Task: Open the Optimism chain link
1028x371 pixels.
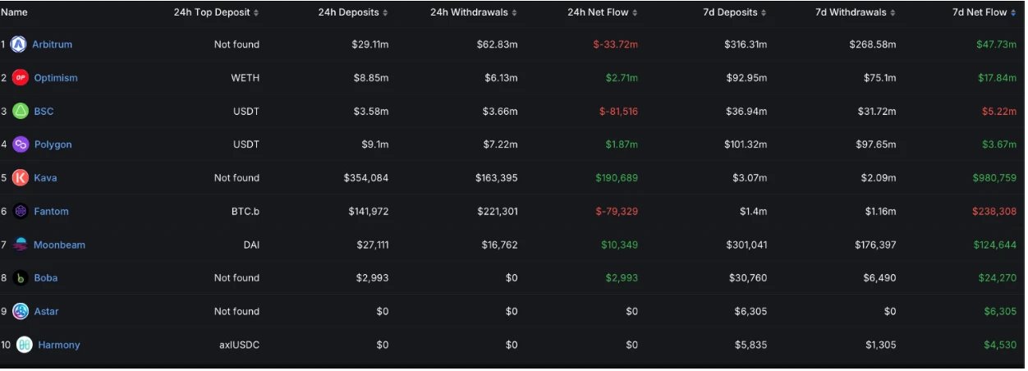Action: 56,78
